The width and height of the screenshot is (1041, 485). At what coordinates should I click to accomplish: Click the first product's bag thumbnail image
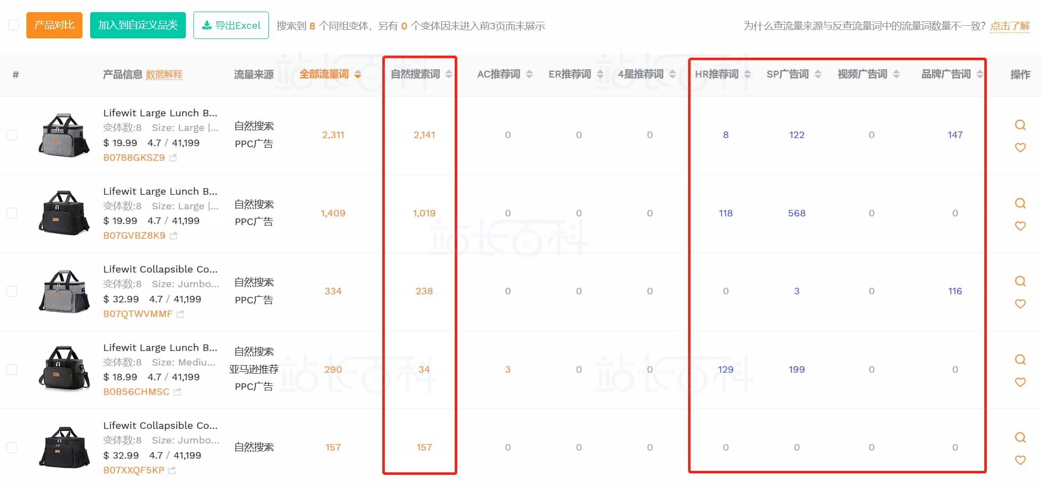[x=64, y=135]
